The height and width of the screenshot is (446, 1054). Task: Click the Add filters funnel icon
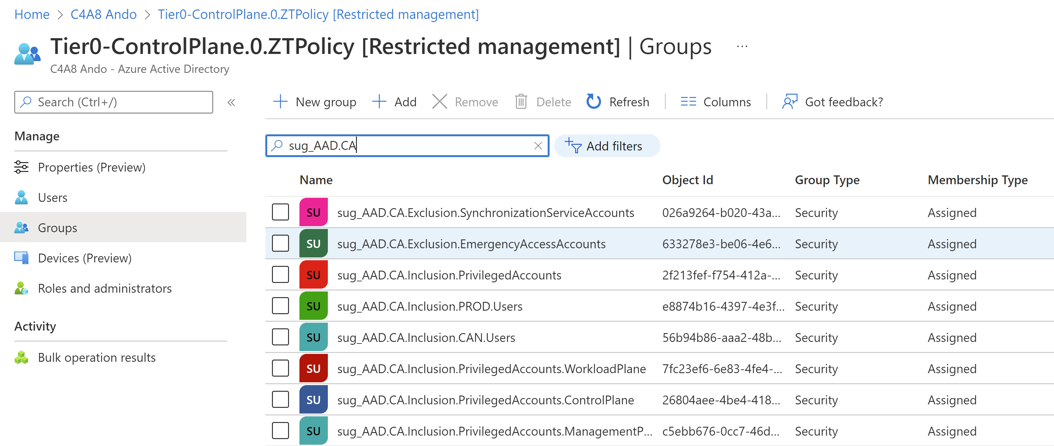pyautogui.click(x=573, y=145)
